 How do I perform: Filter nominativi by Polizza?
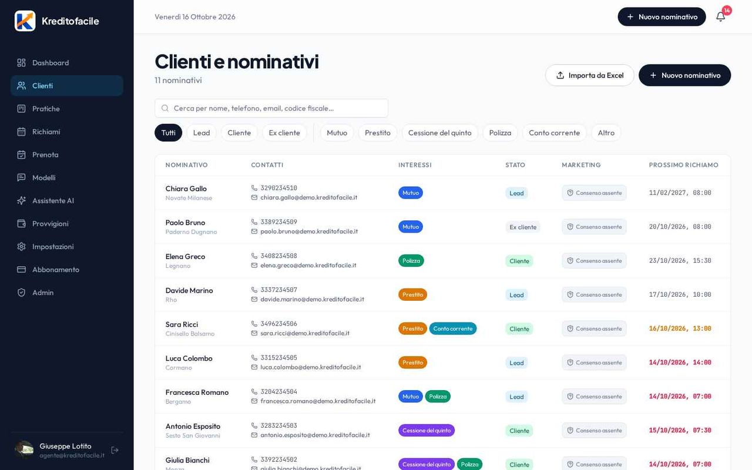[500, 133]
